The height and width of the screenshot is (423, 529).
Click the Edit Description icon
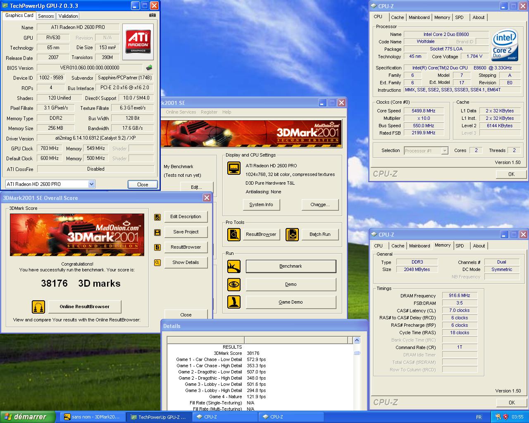point(157,217)
